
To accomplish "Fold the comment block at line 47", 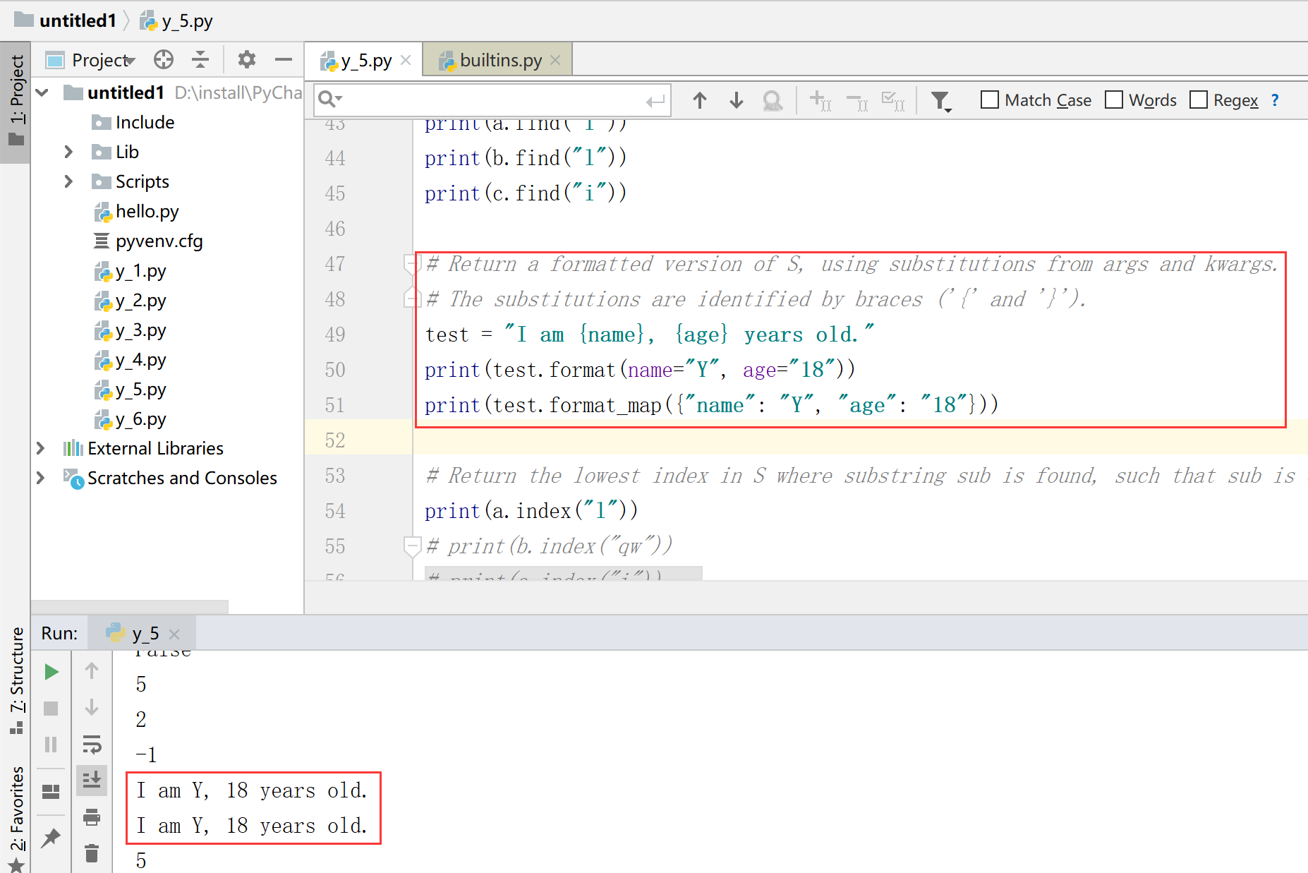I will click(x=411, y=263).
